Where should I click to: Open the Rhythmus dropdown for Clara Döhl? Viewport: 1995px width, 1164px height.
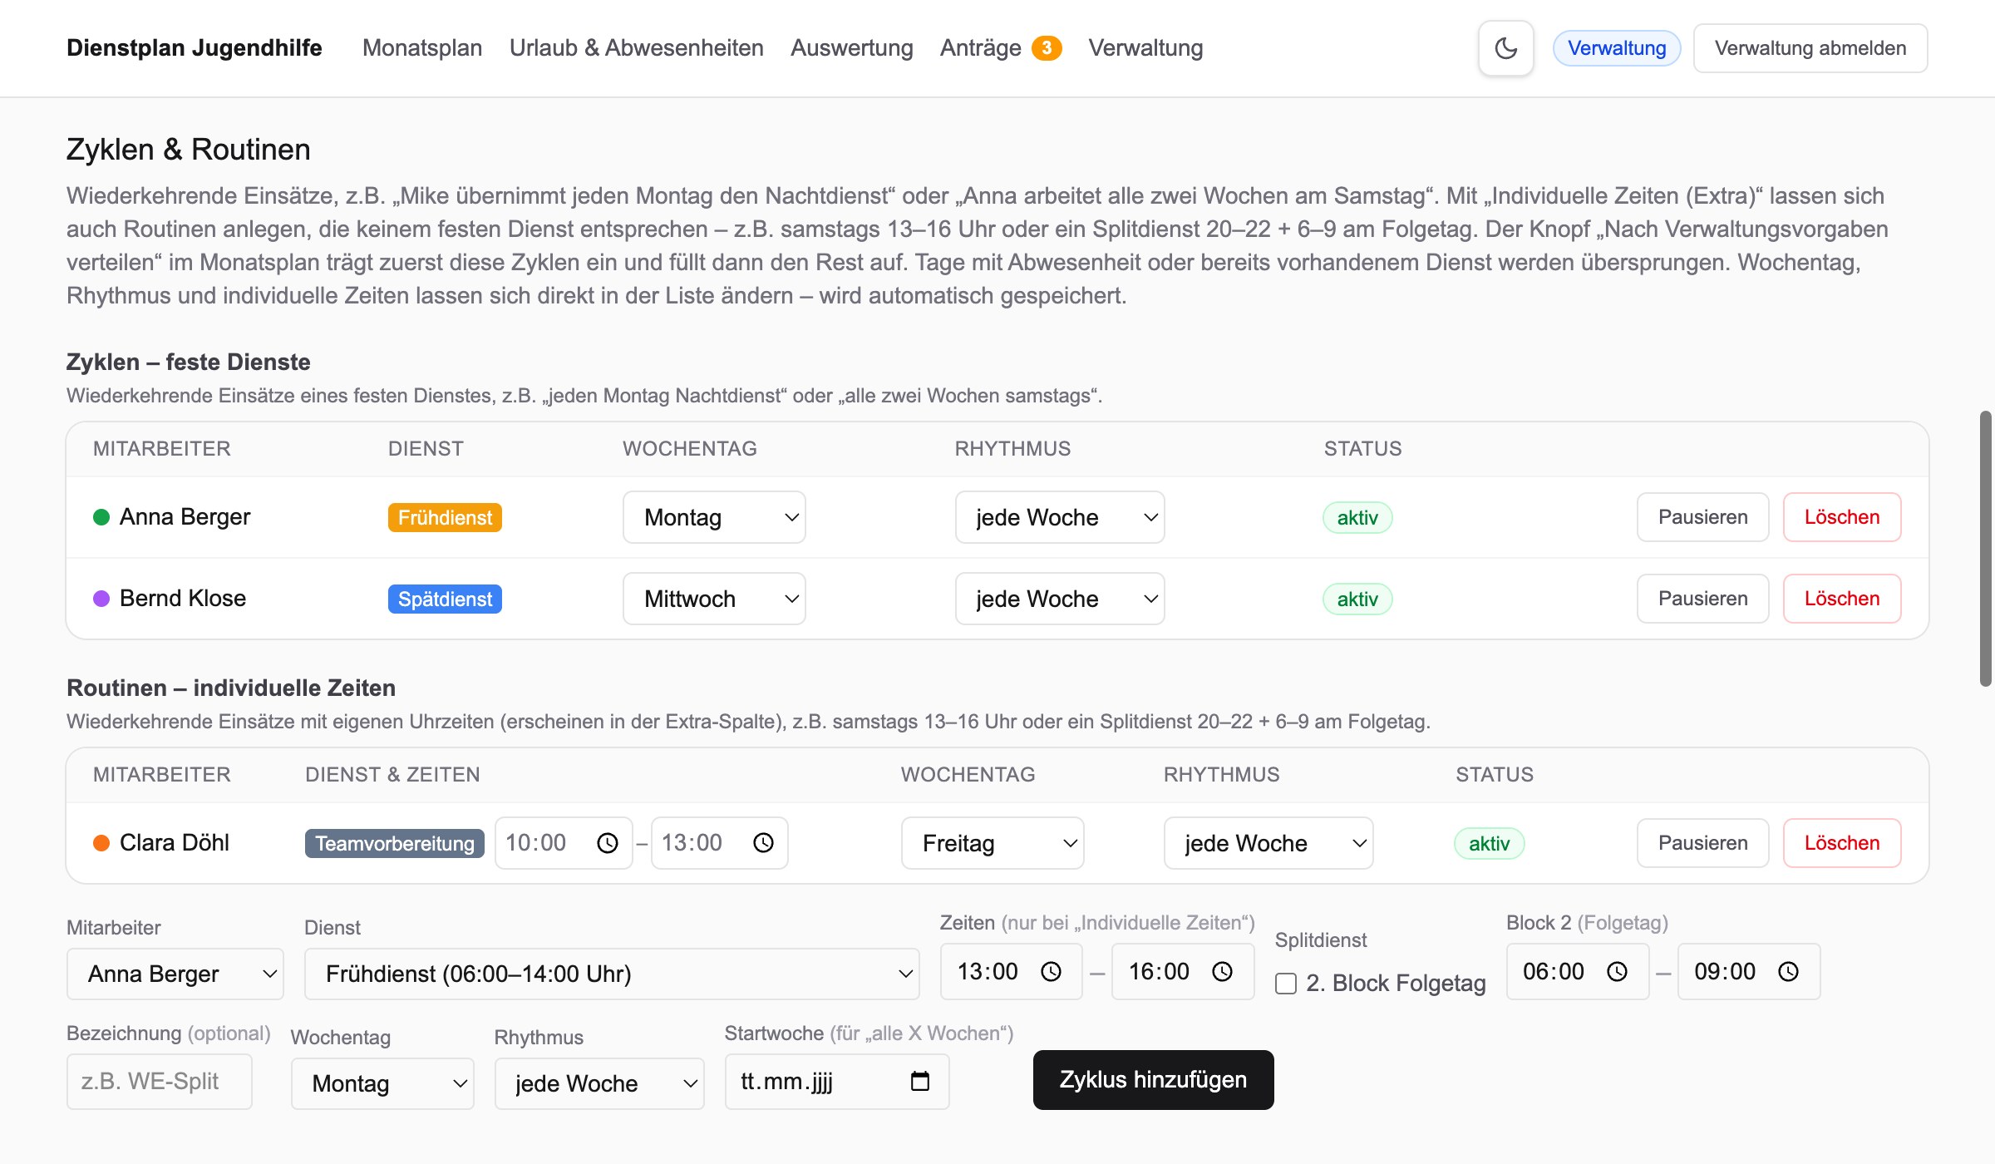(1268, 843)
